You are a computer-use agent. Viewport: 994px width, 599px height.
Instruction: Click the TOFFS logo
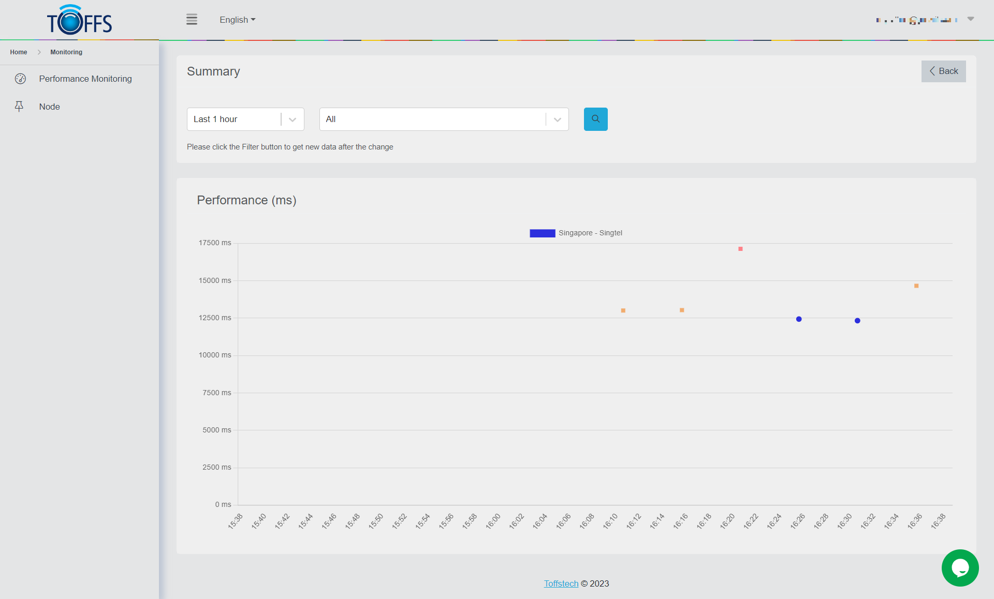pos(79,20)
